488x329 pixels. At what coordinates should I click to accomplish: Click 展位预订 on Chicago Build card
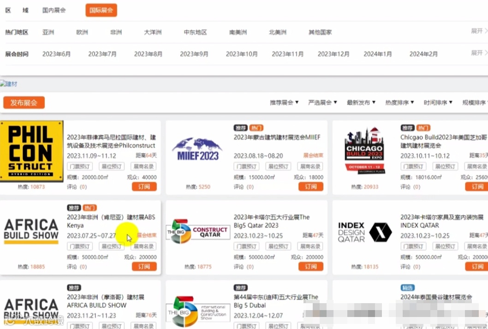click(445, 167)
